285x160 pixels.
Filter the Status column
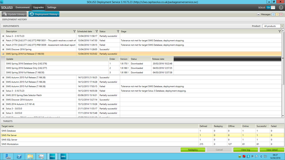click(118, 31)
